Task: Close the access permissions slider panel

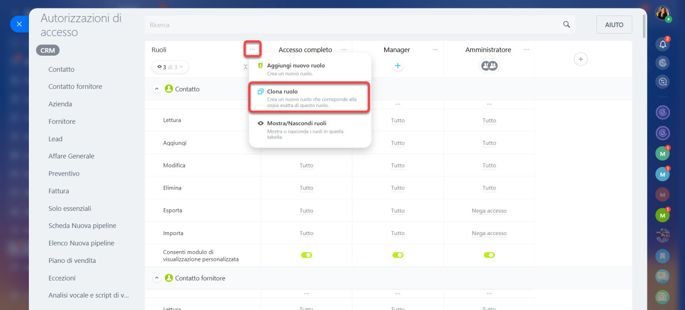Action: 19,24
